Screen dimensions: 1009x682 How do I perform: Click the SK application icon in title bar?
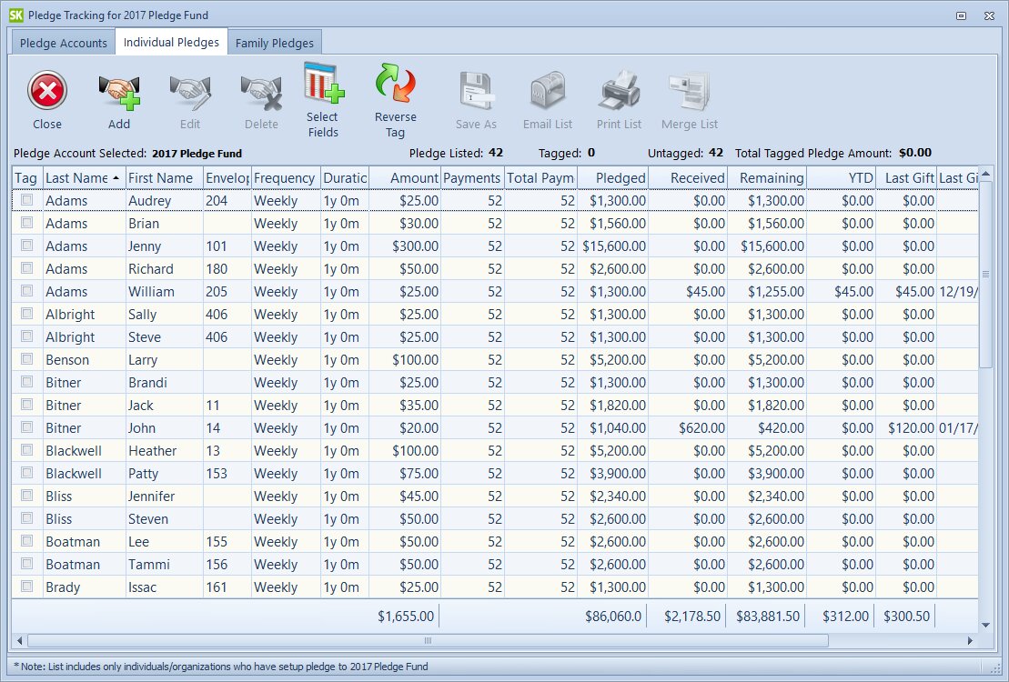tap(16, 15)
